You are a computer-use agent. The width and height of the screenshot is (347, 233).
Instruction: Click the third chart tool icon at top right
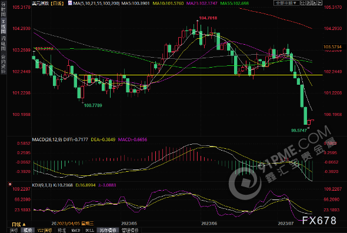tap(314, 3)
